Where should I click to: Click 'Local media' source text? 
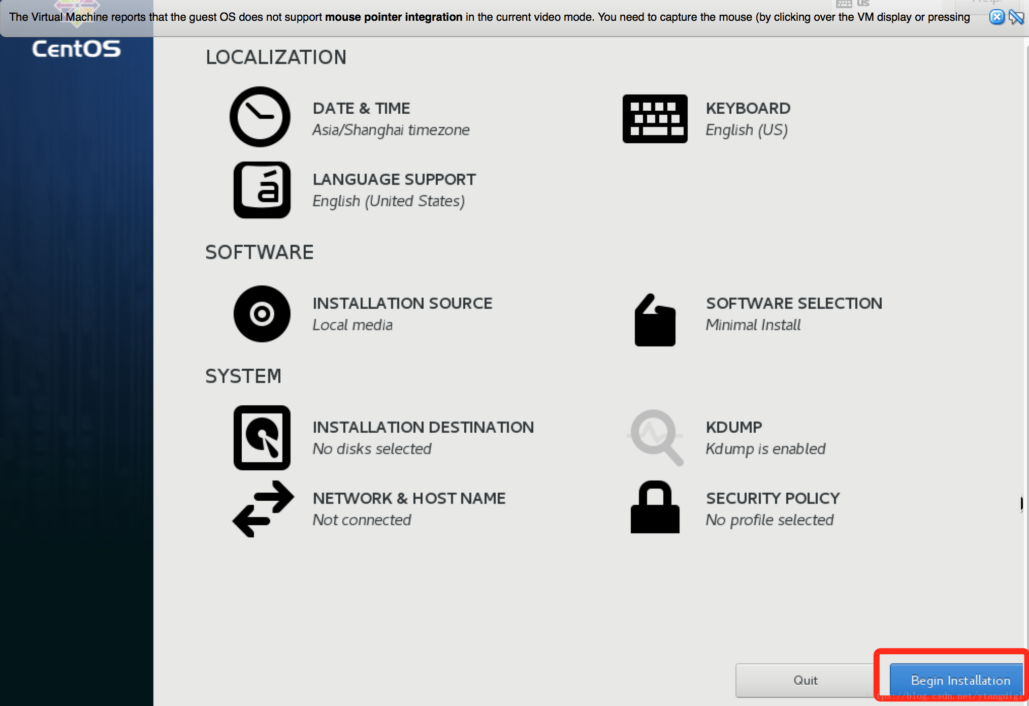(352, 325)
